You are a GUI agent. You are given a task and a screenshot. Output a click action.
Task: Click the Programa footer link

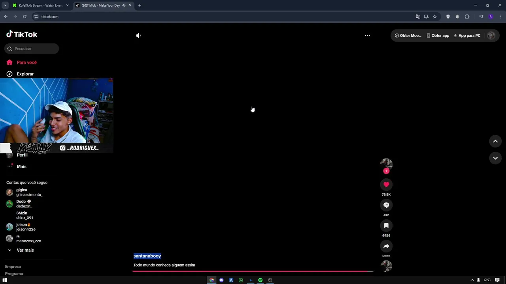pos(14,274)
